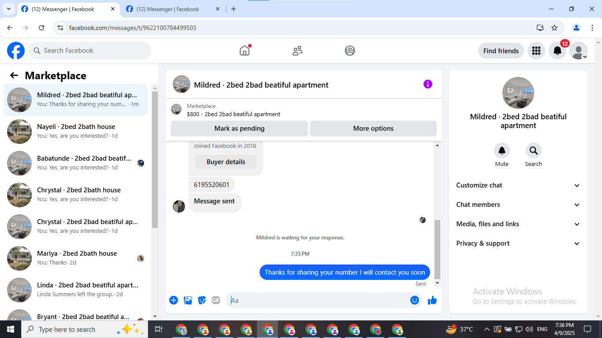602x338 pixels.
Task: Open the notifications bell with 12 badge
Action: (x=557, y=51)
